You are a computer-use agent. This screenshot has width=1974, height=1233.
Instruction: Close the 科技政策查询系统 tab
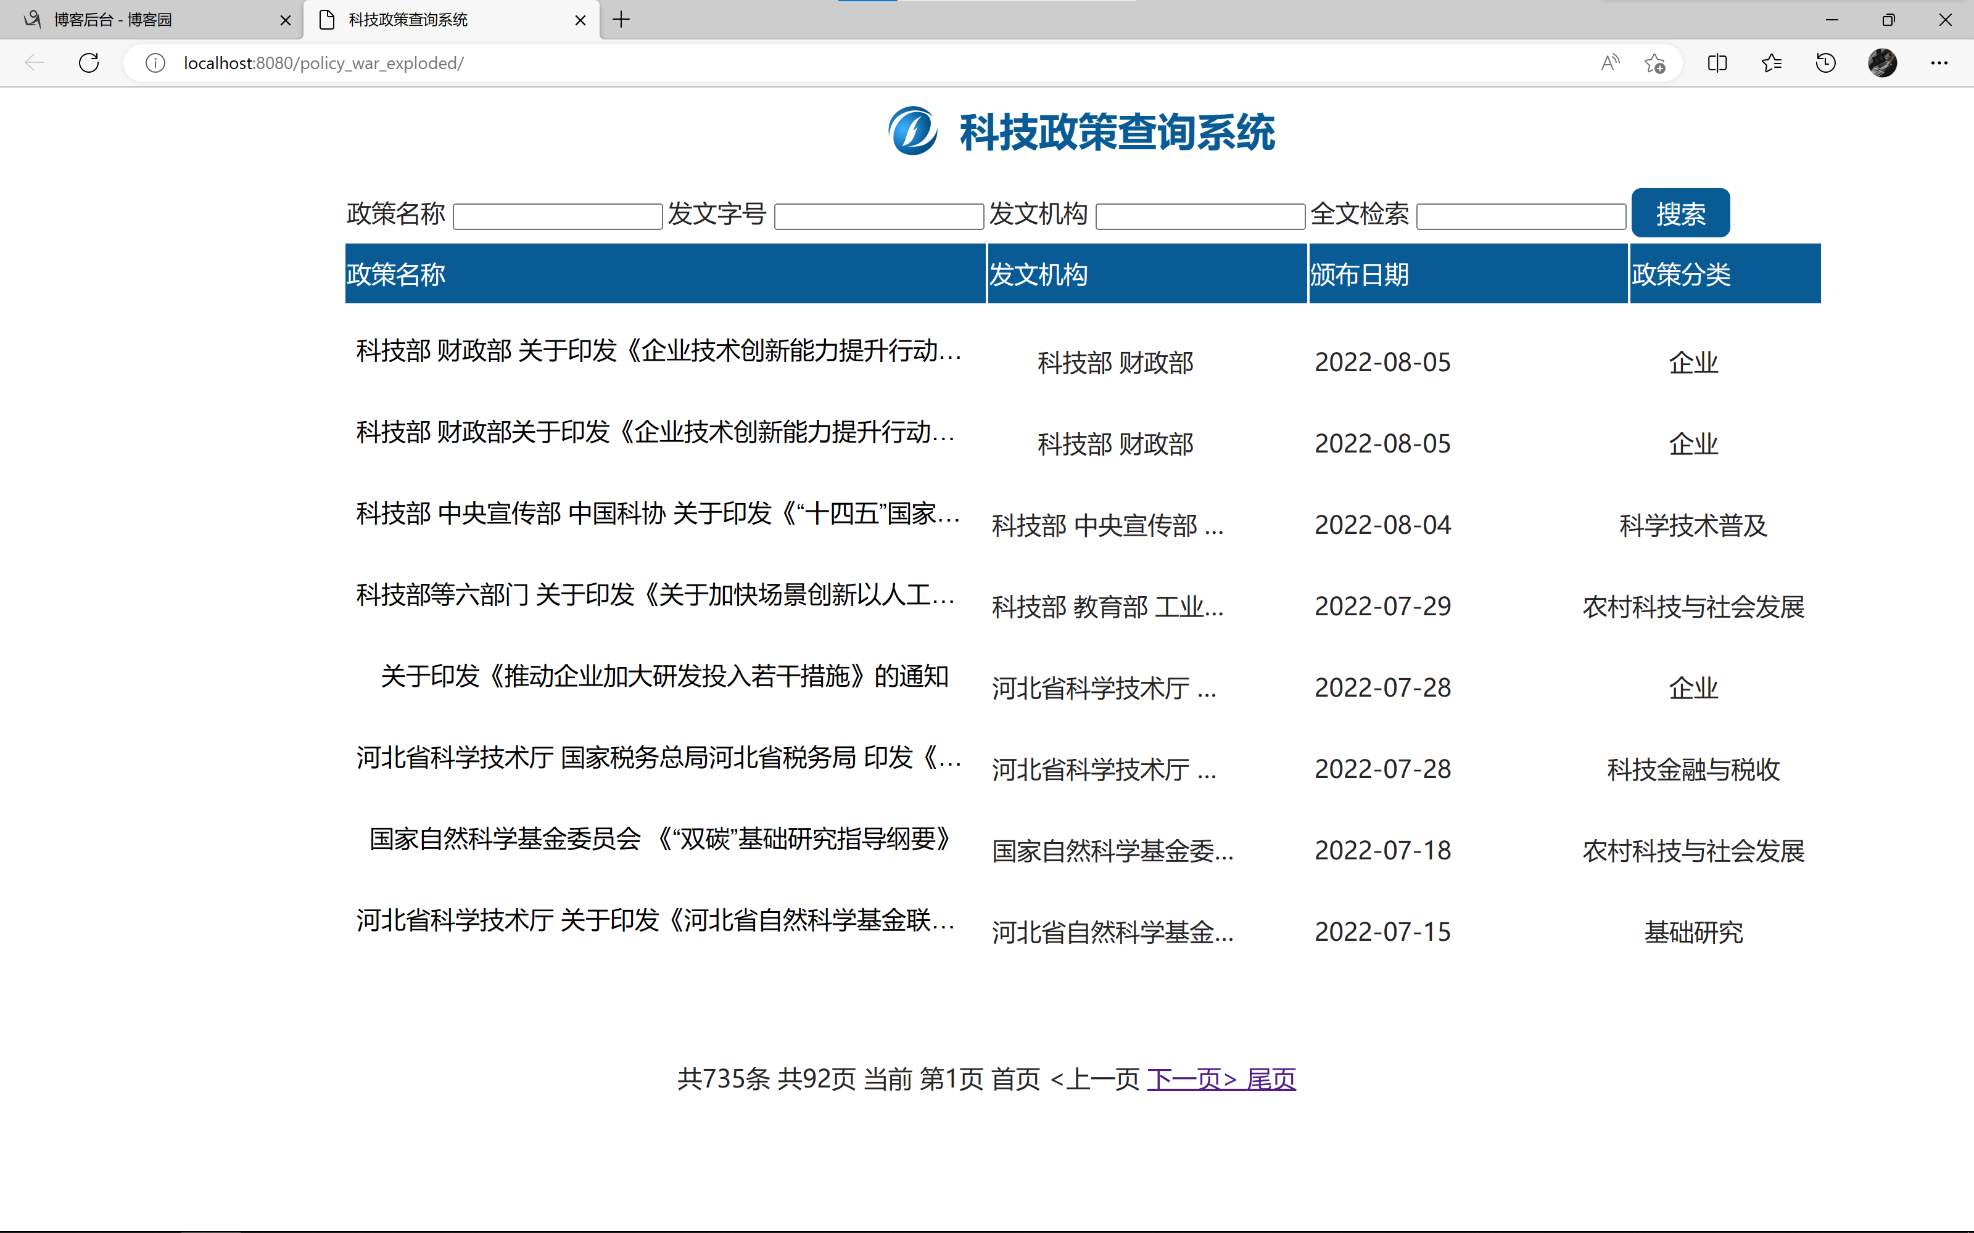[580, 20]
